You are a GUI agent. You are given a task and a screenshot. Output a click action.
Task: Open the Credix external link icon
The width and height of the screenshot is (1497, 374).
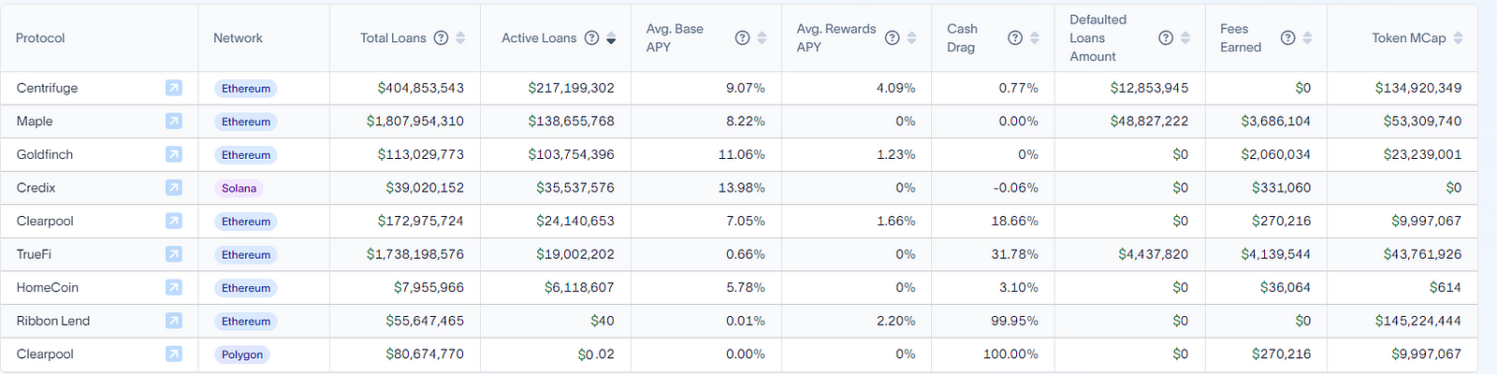coord(174,188)
